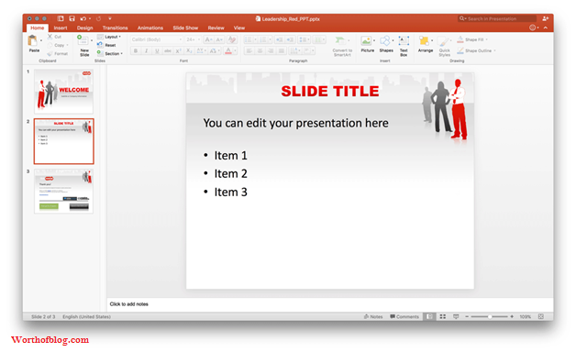Switch to Slide Sorter view

tap(443, 316)
